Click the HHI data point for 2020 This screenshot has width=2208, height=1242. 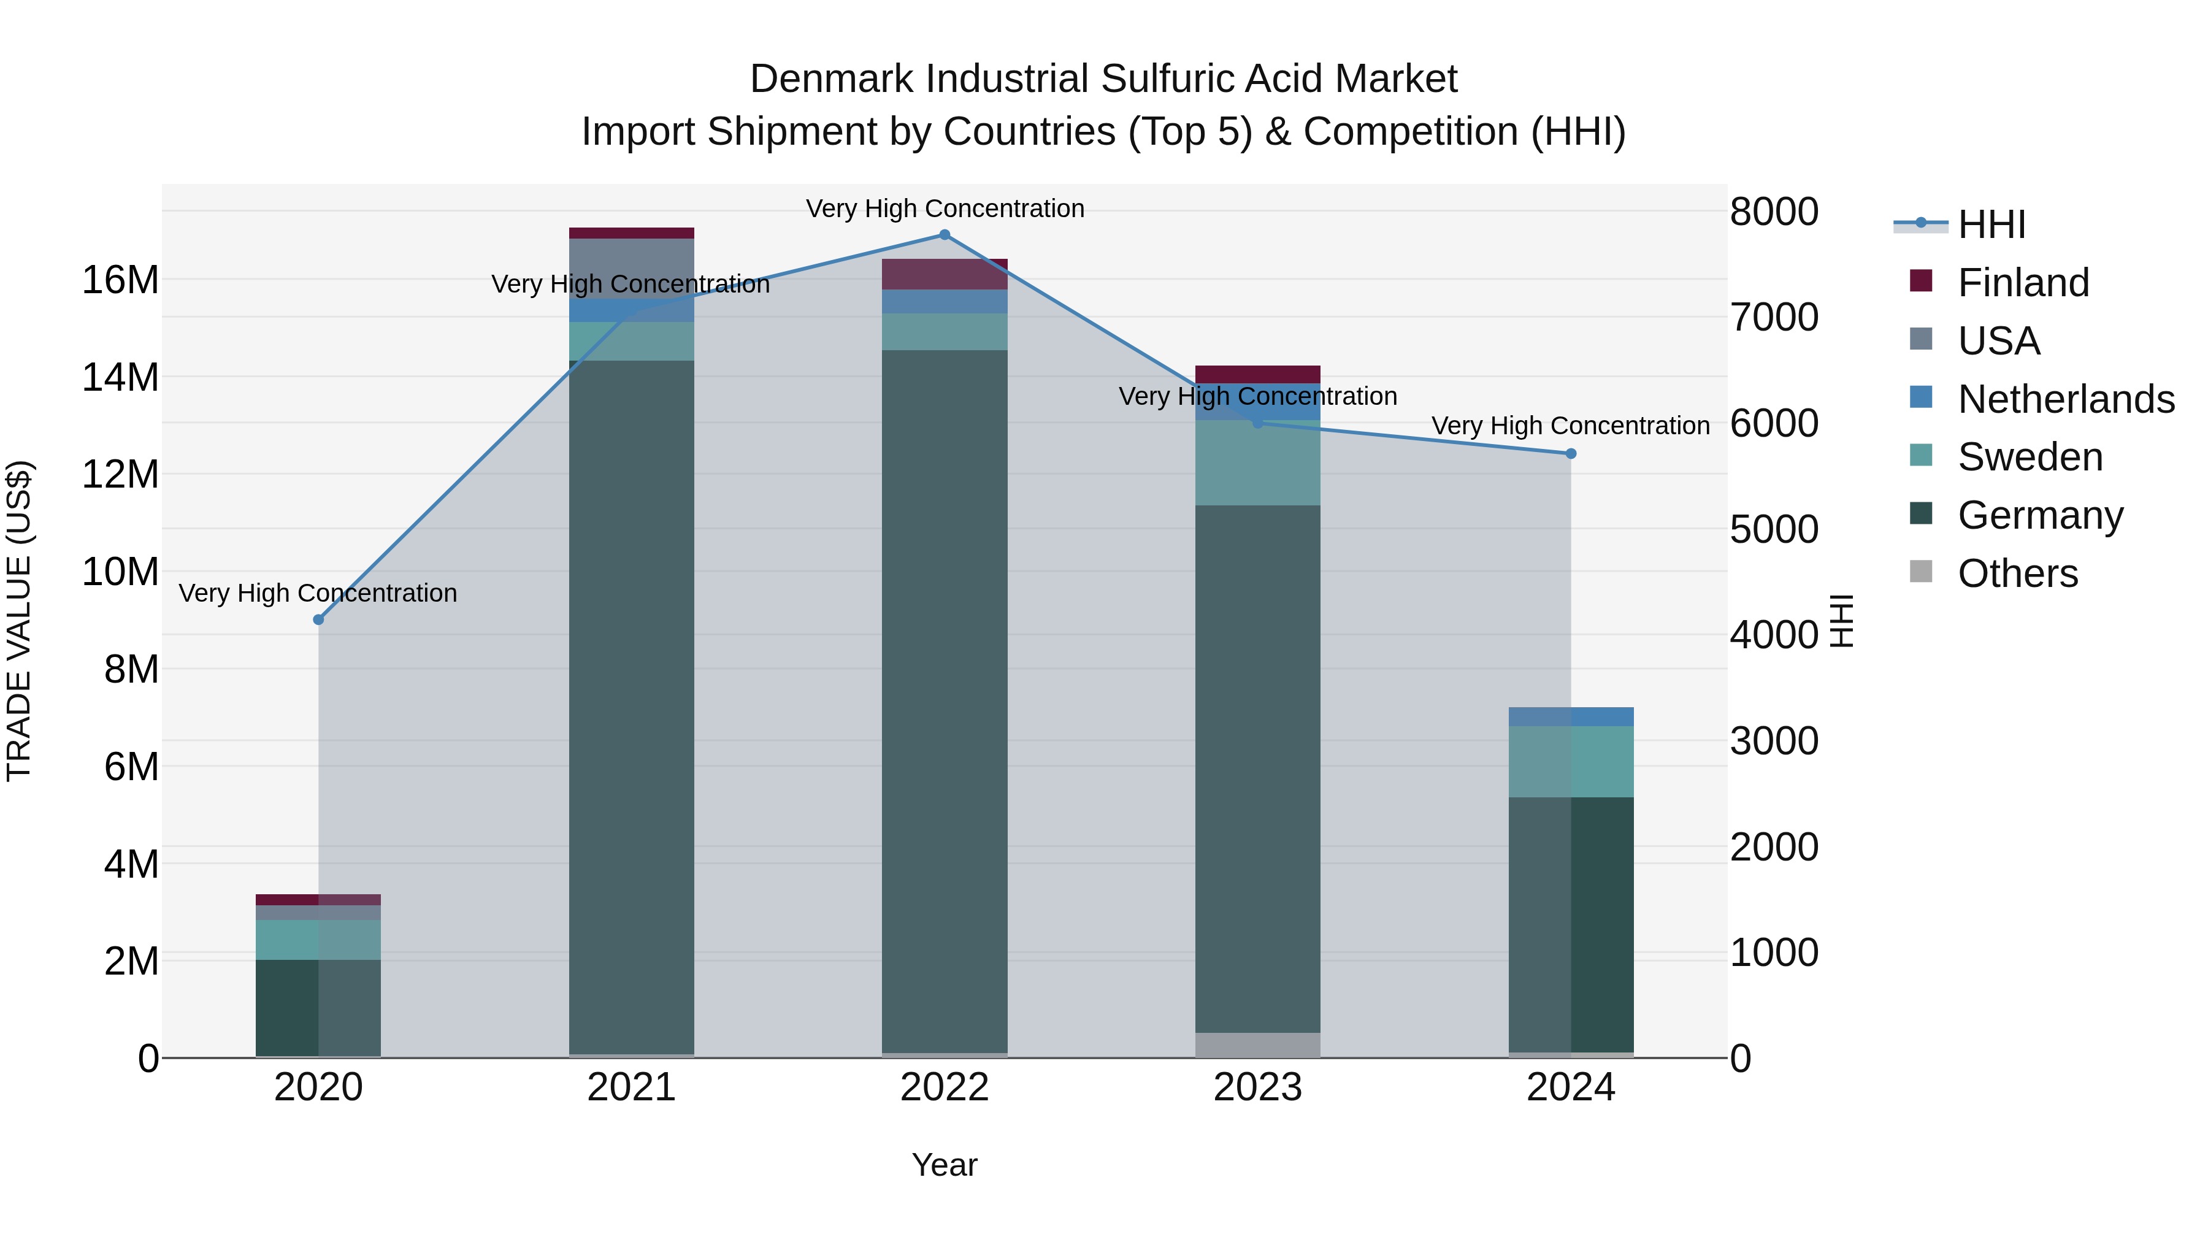tap(319, 619)
